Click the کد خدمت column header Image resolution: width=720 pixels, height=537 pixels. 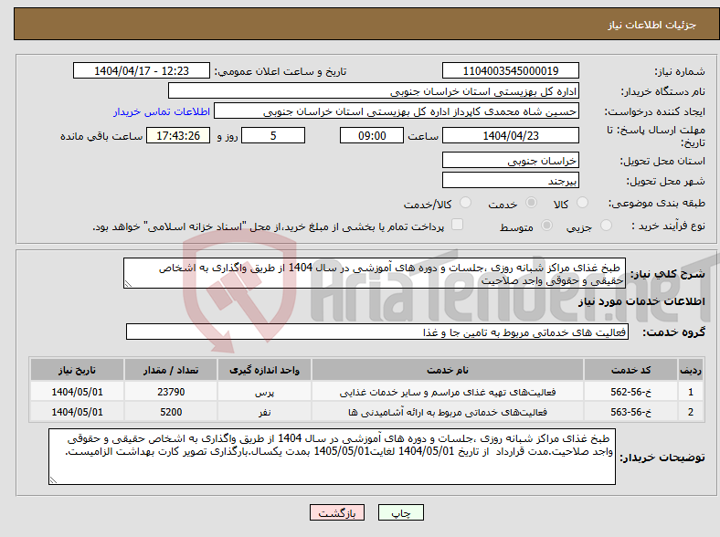[631, 370]
